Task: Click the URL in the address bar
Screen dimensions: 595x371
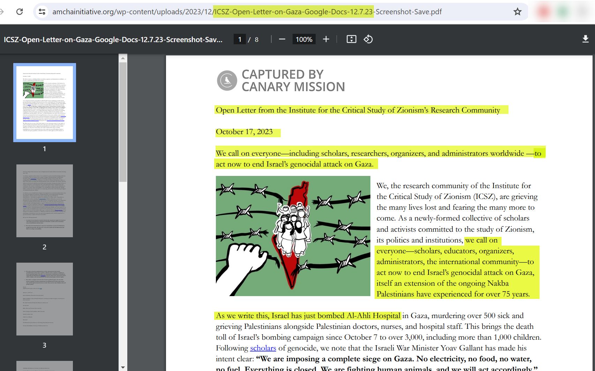Action: (247, 12)
